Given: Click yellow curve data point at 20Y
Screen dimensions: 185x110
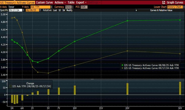Looking at the screenshot, I should click(127, 51).
